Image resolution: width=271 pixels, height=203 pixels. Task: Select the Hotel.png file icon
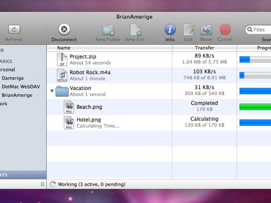[69, 123]
